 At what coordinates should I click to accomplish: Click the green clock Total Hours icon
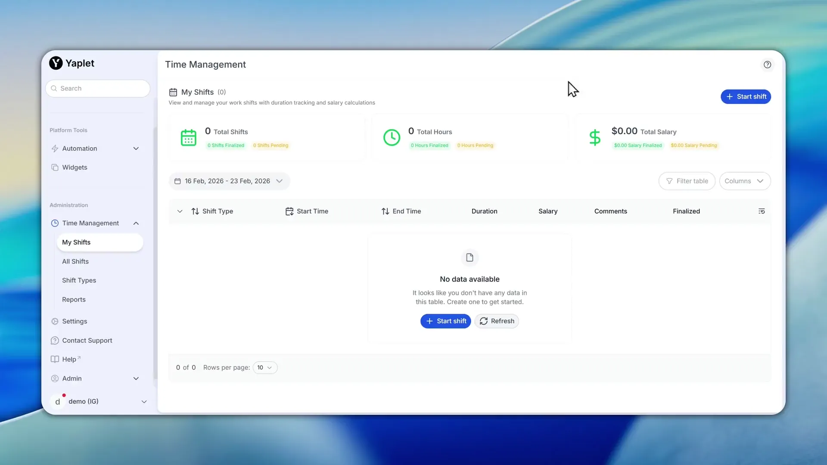[392, 138]
